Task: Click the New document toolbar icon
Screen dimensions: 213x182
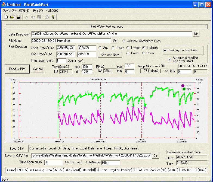Action: pos(6,17)
